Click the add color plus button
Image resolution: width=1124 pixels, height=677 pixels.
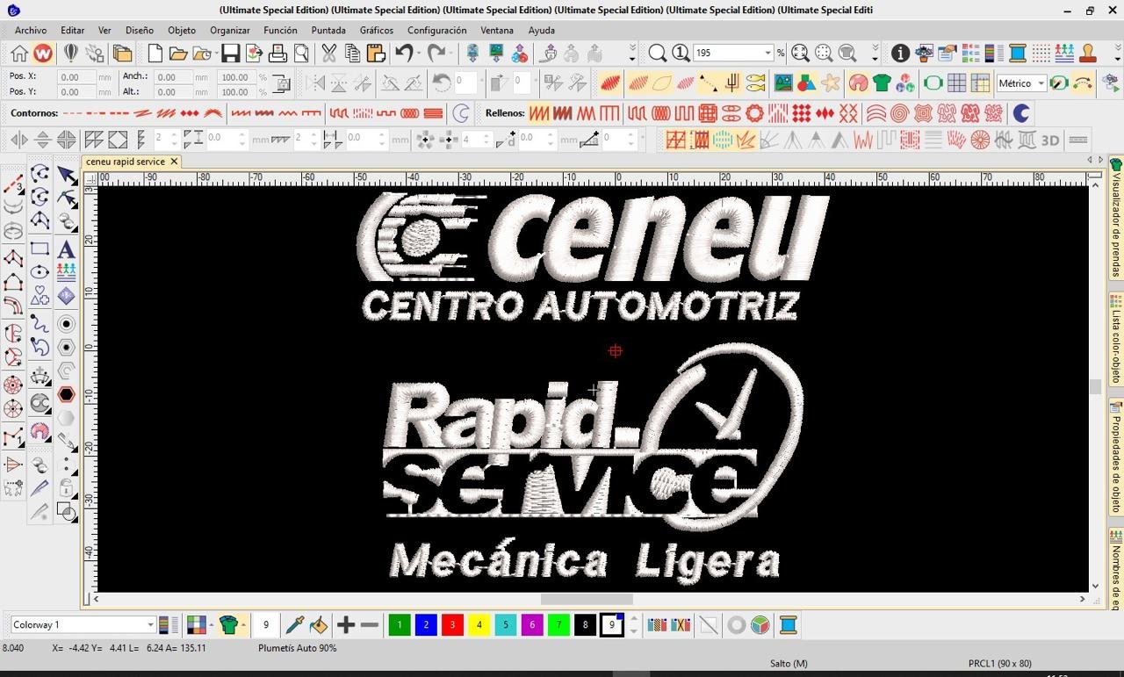346,625
